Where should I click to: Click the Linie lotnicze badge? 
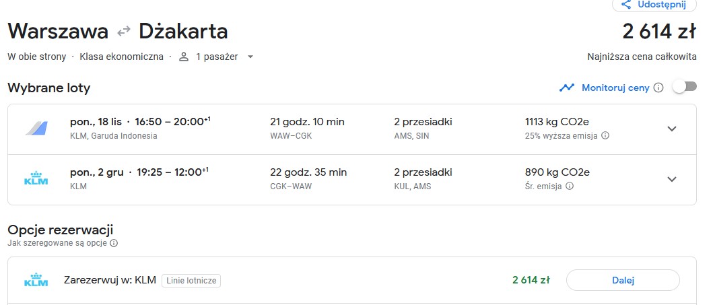tap(191, 281)
